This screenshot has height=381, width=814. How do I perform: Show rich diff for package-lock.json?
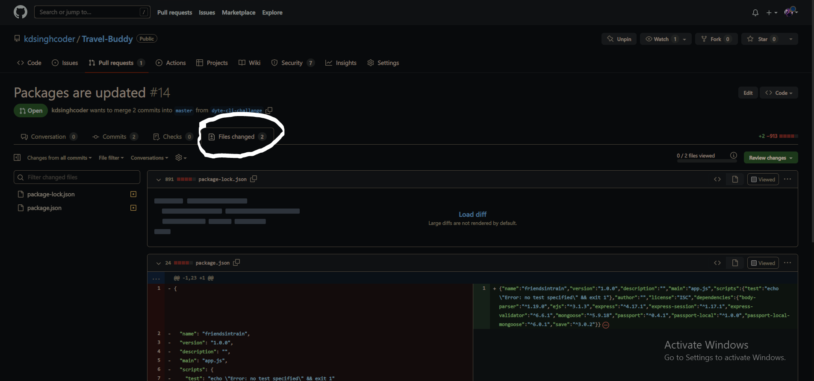point(735,179)
